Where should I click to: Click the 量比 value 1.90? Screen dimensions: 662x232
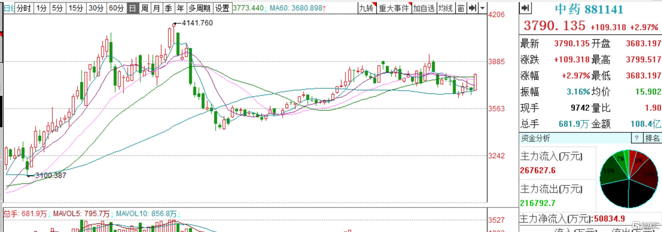point(653,108)
